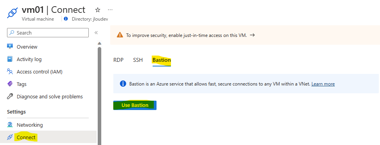Viewport: 380px width, 145px height.
Task: Click the purple Tags icon
Action: click(x=10, y=84)
